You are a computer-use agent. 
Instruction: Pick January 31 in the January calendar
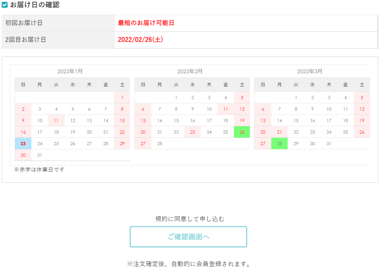[x=40, y=155]
